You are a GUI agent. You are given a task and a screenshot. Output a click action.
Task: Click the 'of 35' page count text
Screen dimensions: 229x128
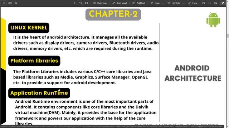pyautogui.click(x=10, y=3)
